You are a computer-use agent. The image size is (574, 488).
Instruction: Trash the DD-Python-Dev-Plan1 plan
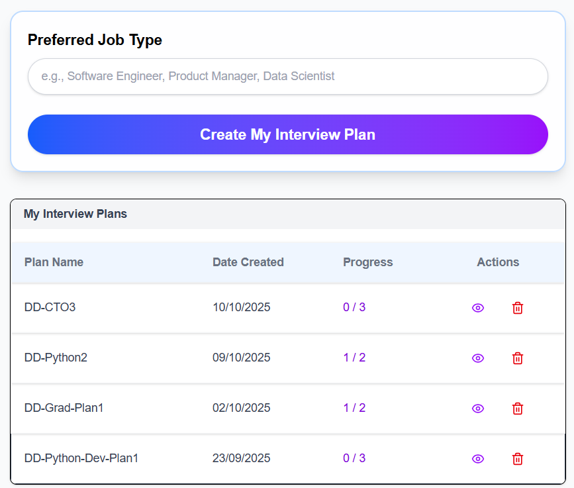(x=518, y=459)
